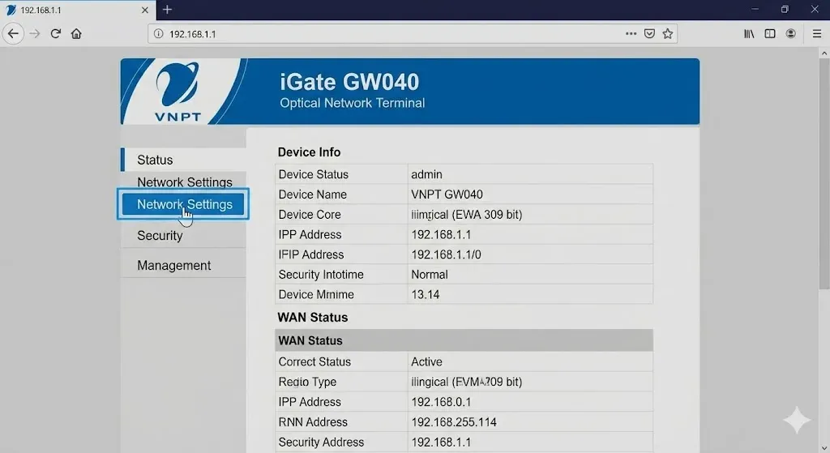The image size is (830, 453).
Task: Minimize the browser window
Action: coord(755,10)
